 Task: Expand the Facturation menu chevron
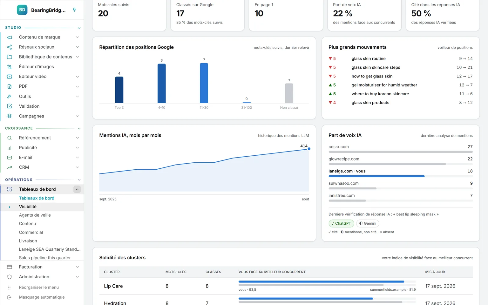[x=77, y=267]
